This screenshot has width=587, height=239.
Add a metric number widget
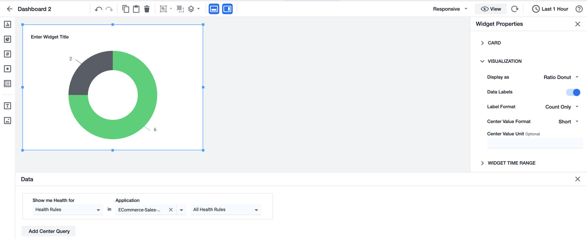7,54
